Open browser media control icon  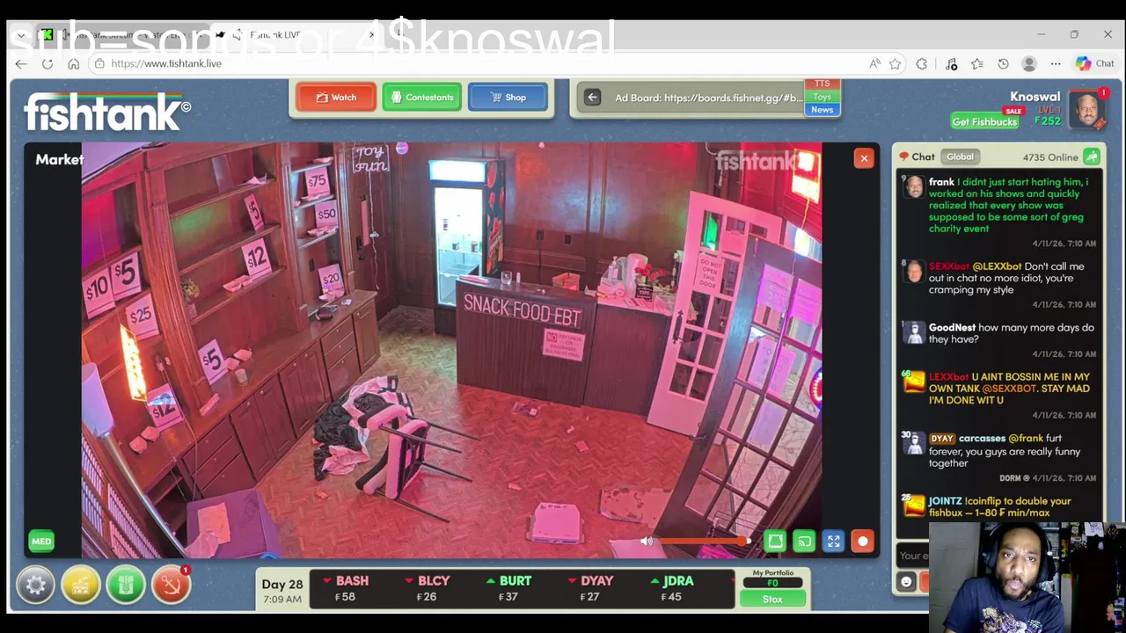click(x=951, y=63)
